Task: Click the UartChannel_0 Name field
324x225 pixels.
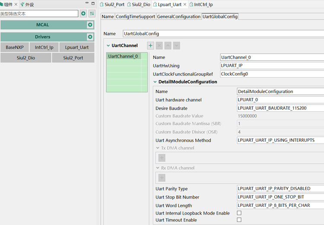Action: point(272,57)
